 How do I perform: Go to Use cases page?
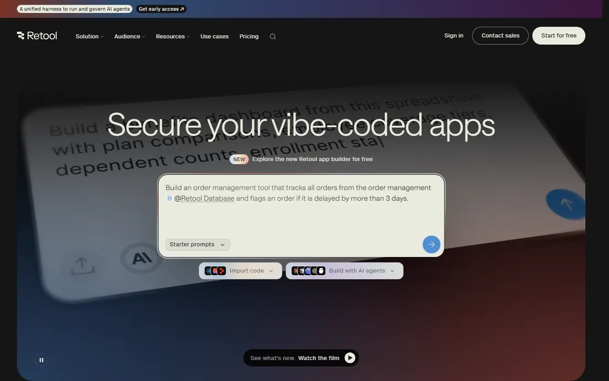click(214, 37)
